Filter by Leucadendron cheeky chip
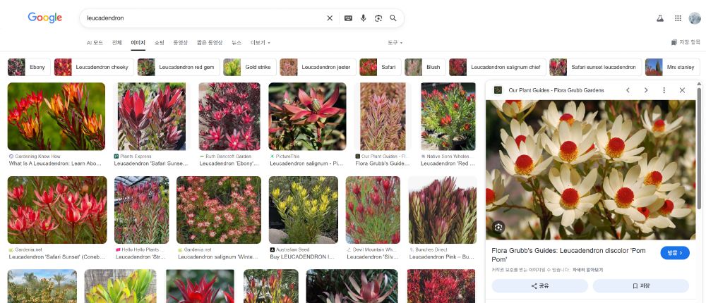706x303 pixels. point(94,67)
